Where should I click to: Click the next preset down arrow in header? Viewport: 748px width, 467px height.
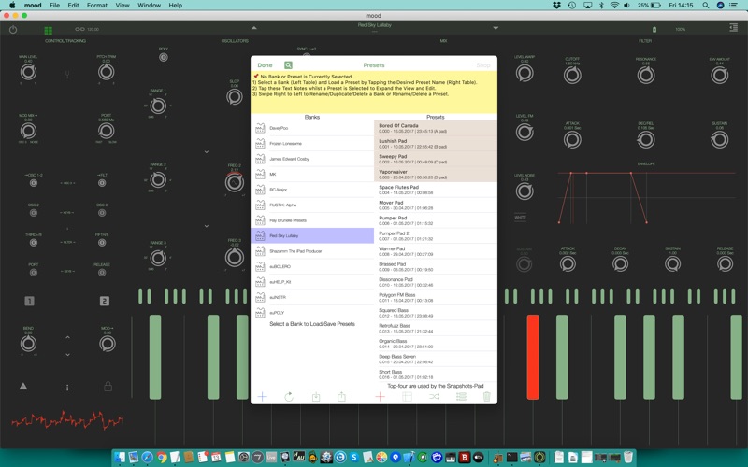[x=496, y=28]
